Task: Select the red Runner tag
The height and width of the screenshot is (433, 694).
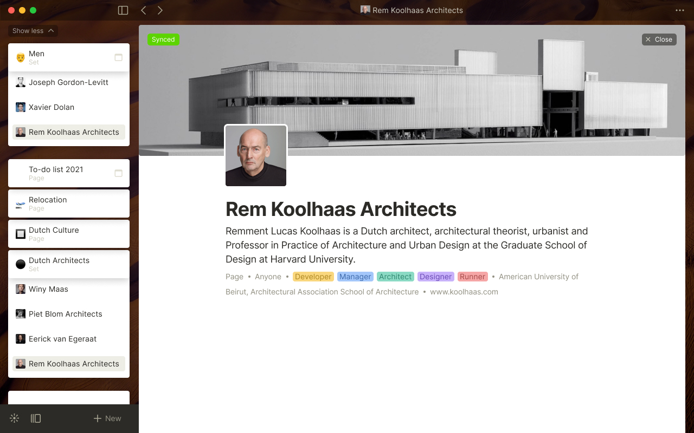Action: coord(472,277)
